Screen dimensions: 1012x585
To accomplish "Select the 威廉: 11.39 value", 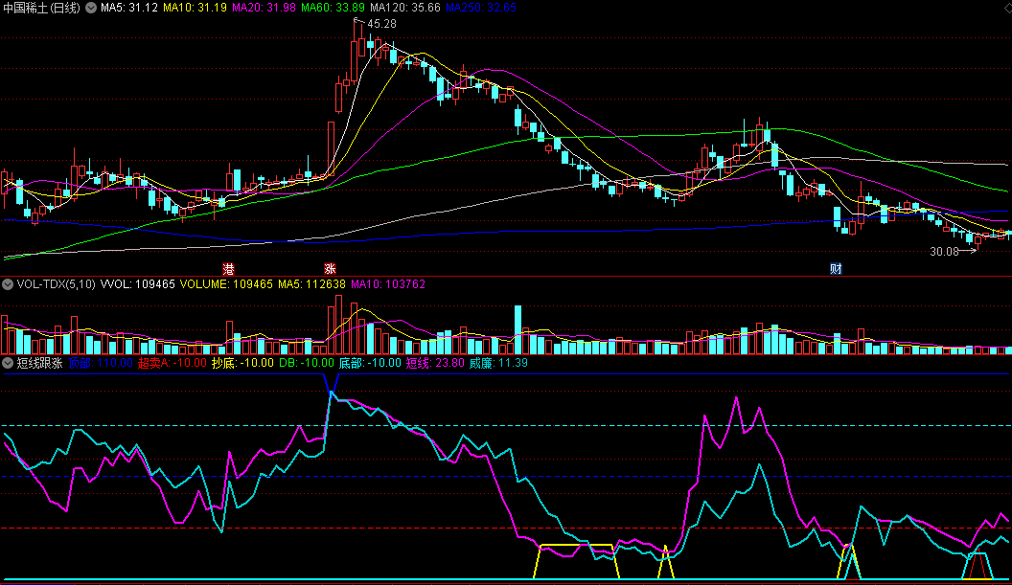I will point(498,363).
